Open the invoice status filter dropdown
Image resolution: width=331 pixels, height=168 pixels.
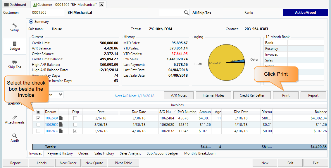coord(61,95)
